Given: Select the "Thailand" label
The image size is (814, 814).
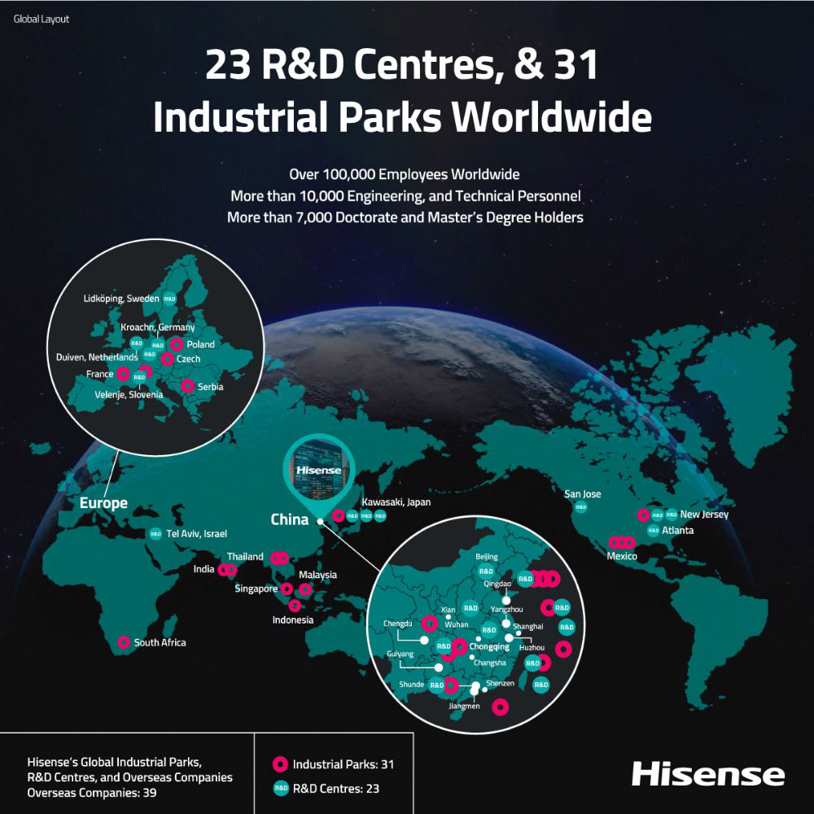Looking at the screenshot, I should click(245, 557).
